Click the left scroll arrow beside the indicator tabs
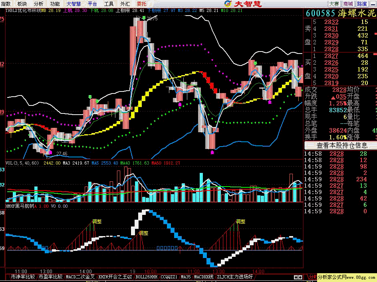 [296, 277]
